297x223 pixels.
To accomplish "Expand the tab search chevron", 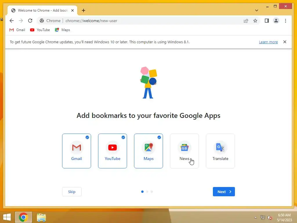I will pos(256,10).
